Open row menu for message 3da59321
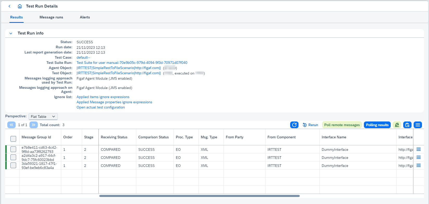The width and height of the screenshot is (429, 204). point(419,165)
